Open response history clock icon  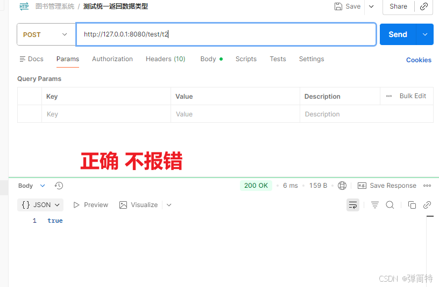pos(59,186)
